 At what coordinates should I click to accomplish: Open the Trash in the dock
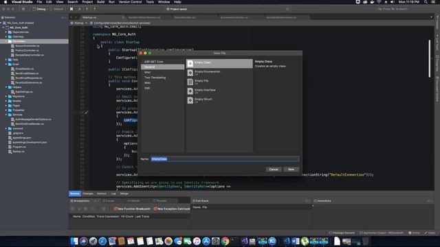365,241
